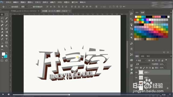This screenshot has height=97, width=173.
Task: Create new swatch icon in Swatches panel
Action: (x=164, y=52)
